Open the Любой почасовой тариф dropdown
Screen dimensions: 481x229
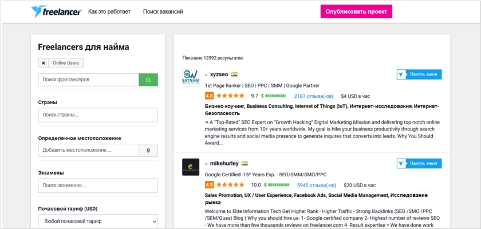[98, 221]
